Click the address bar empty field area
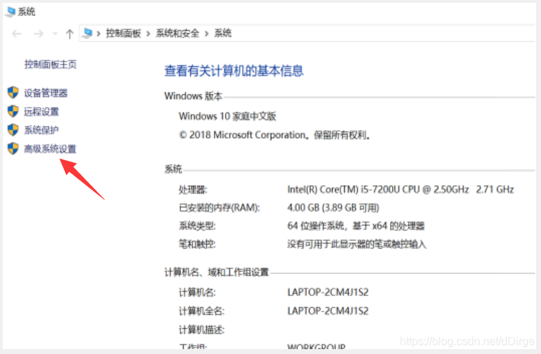Viewport: 541px width, 354px height. click(383, 33)
